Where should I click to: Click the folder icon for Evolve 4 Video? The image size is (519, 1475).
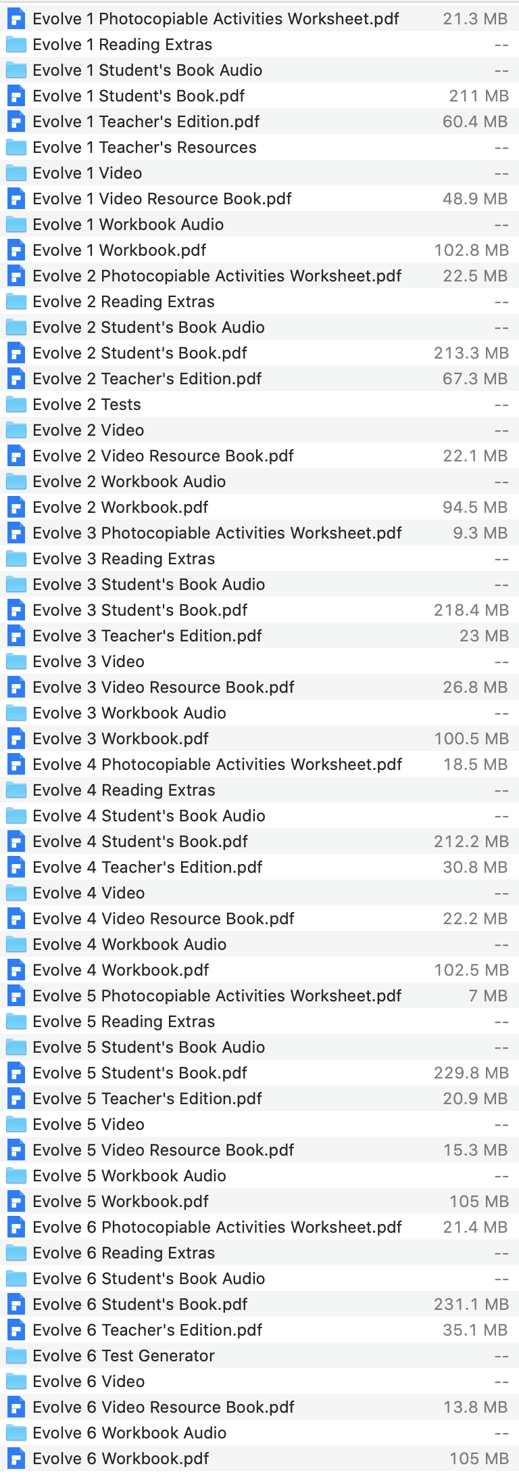click(16, 893)
